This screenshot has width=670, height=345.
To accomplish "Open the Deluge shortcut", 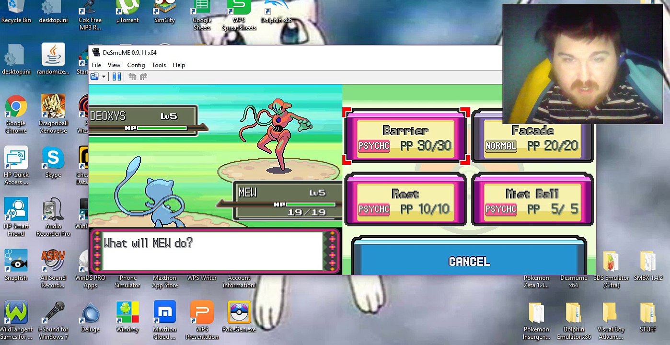I will [x=90, y=317].
